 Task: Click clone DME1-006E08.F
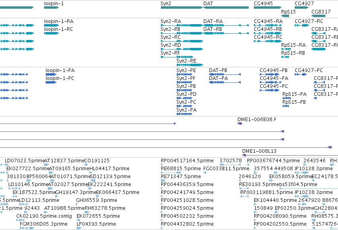pos(240,124)
